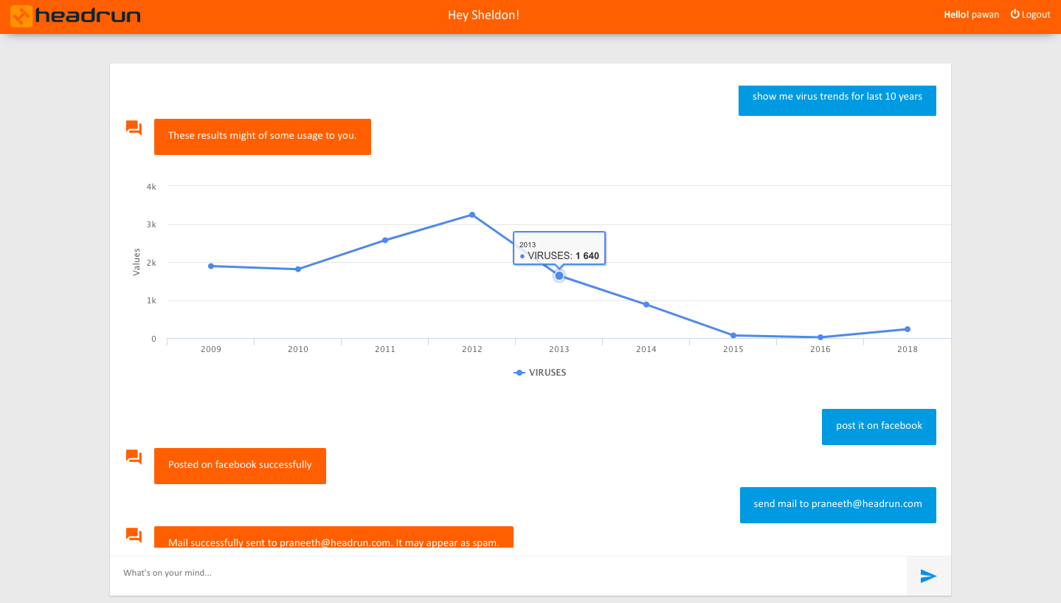The width and height of the screenshot is (1061, 603).
Task: Click the 2010 data point on chart
Action: (298, 269)
